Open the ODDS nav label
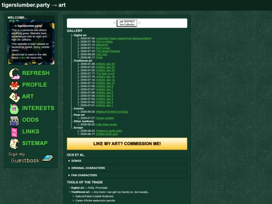The height and width of the screenshot is (204, 272). [x=30, y=120]
